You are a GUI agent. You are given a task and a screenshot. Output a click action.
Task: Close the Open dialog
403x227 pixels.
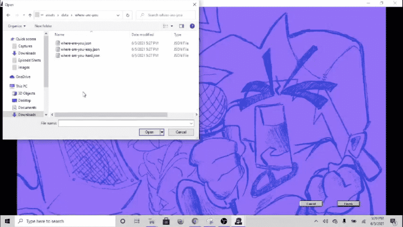point(194,4)
